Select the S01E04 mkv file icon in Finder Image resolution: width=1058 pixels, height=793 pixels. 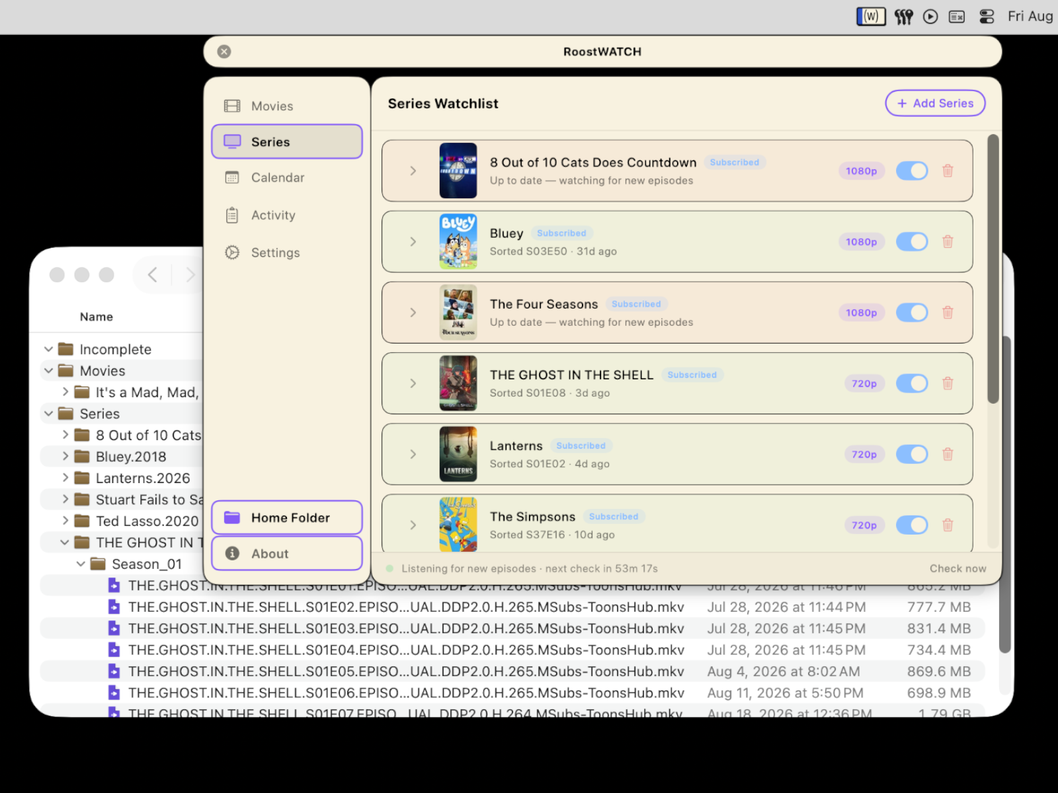[114, 650]
